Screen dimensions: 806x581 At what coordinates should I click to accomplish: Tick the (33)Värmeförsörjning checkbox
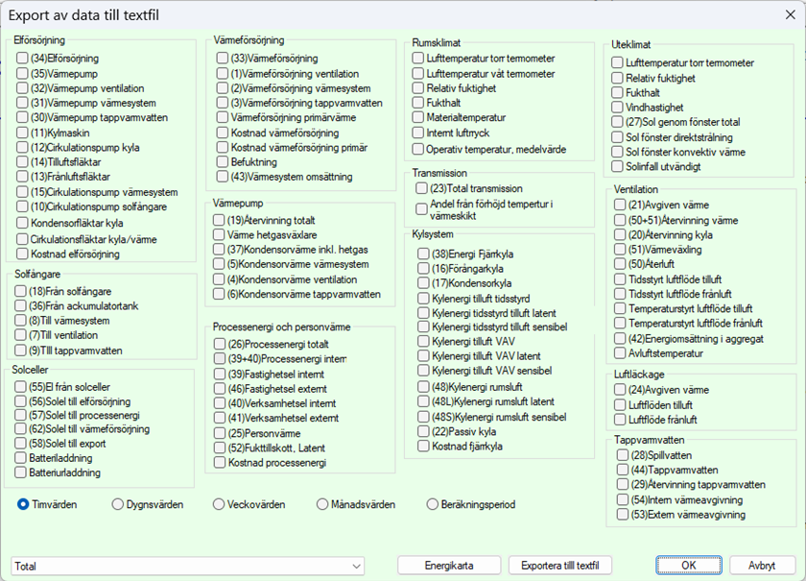223,59
